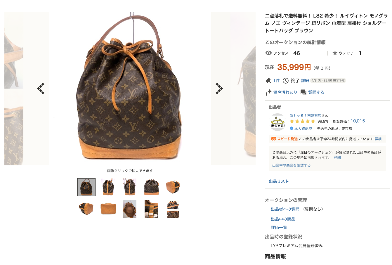Open seller 断シャる！南麻布店 profile link
Image resolution: width=392 pixels, height=265 pixels.
pos(305,116)
